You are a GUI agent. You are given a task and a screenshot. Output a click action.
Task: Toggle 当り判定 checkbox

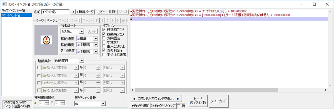click(104, 50)
